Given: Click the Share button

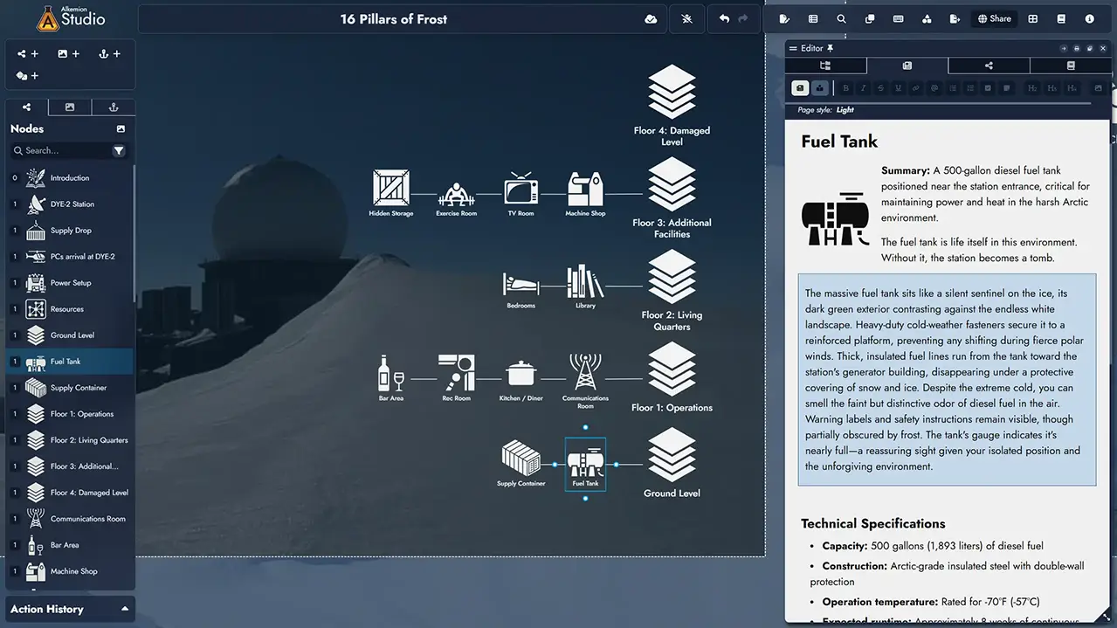Looking at the screenshot, I should pos(994,18).
